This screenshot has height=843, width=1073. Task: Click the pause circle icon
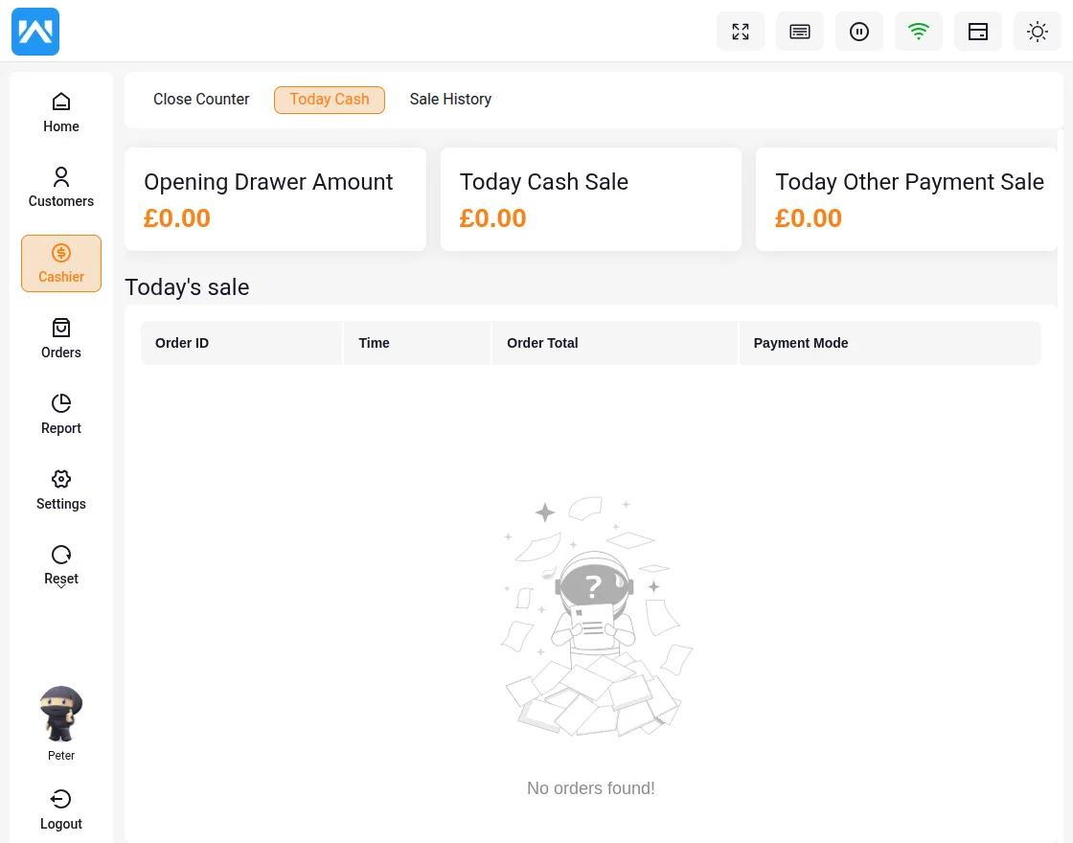coord(859,32)
